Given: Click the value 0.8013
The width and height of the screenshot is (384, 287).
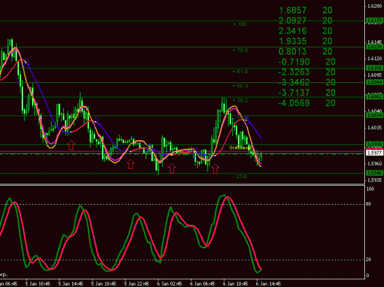Looking at the screenshot, I should click(292, 52).
